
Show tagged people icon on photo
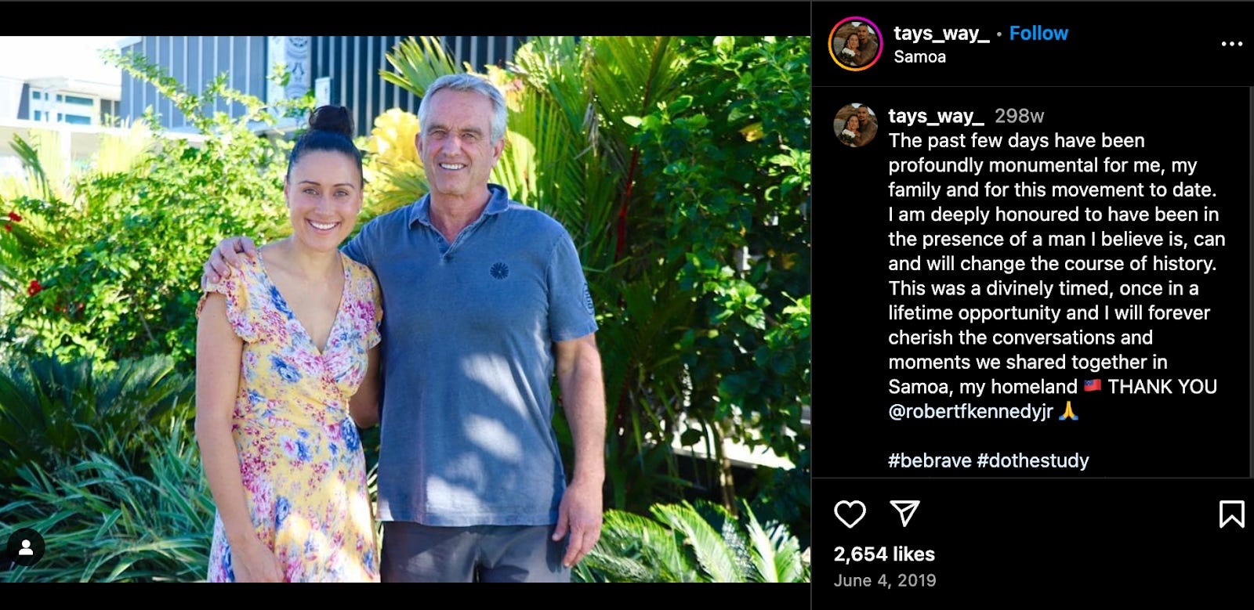coord(25,548)
